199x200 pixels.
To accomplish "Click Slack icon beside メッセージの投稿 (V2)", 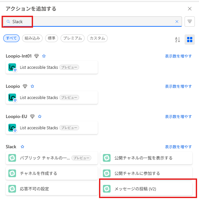I will pos(107,189).
